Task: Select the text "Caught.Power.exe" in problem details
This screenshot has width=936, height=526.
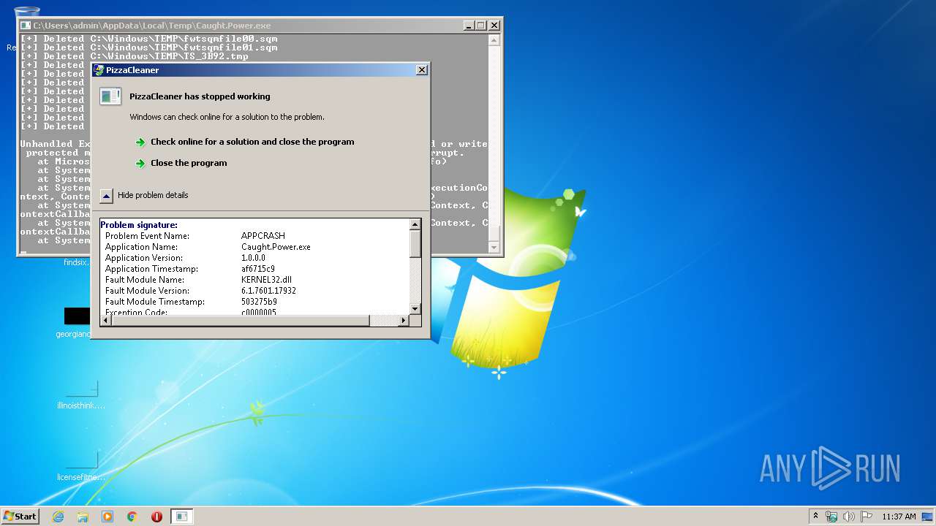Action: pyautogui.click(x=276, y=247)
